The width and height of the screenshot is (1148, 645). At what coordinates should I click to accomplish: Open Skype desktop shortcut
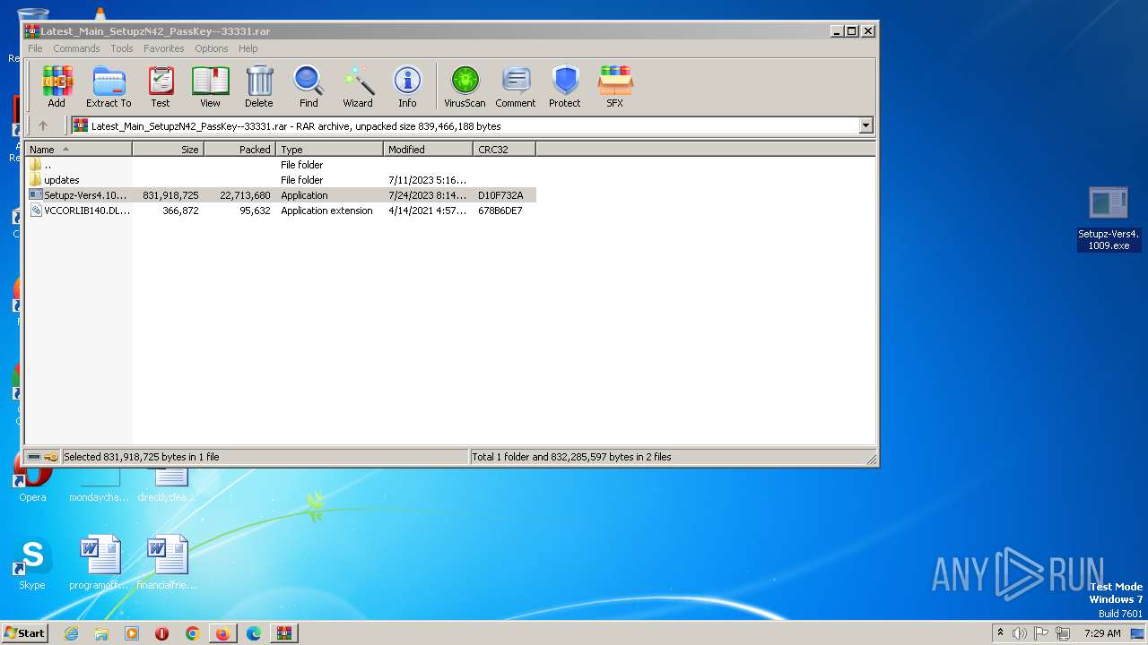(31, 564)
